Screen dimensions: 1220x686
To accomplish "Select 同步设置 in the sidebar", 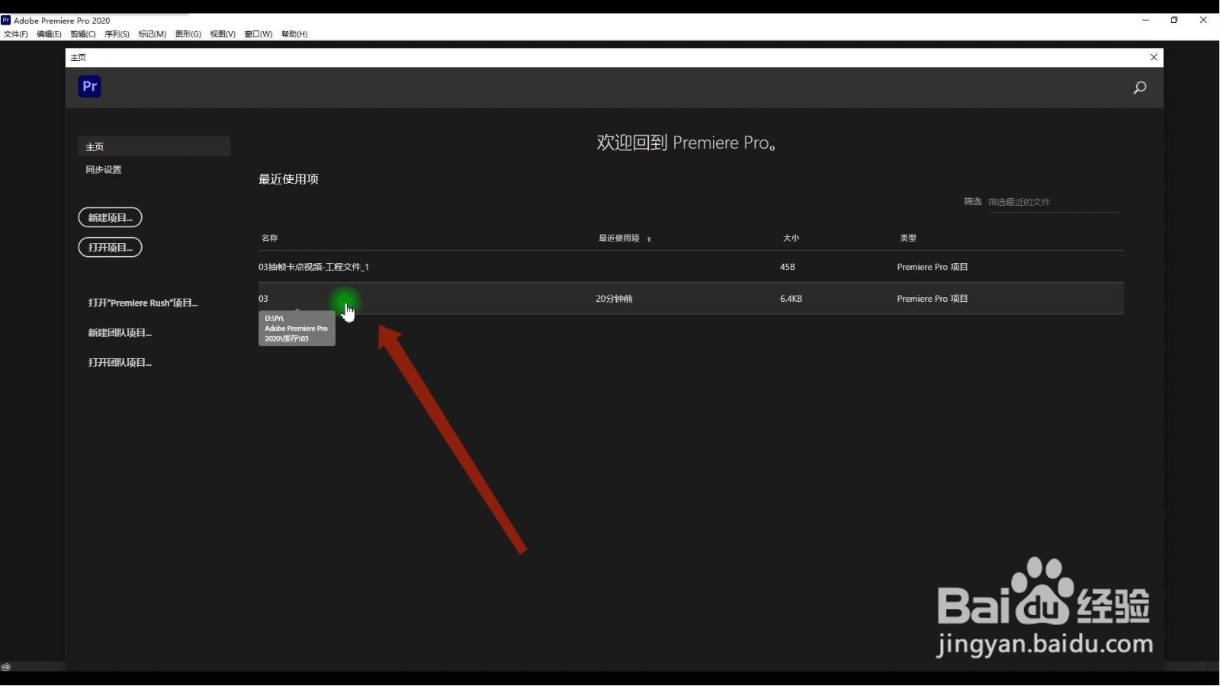I will pyautogui.click(x=104, y=169).
